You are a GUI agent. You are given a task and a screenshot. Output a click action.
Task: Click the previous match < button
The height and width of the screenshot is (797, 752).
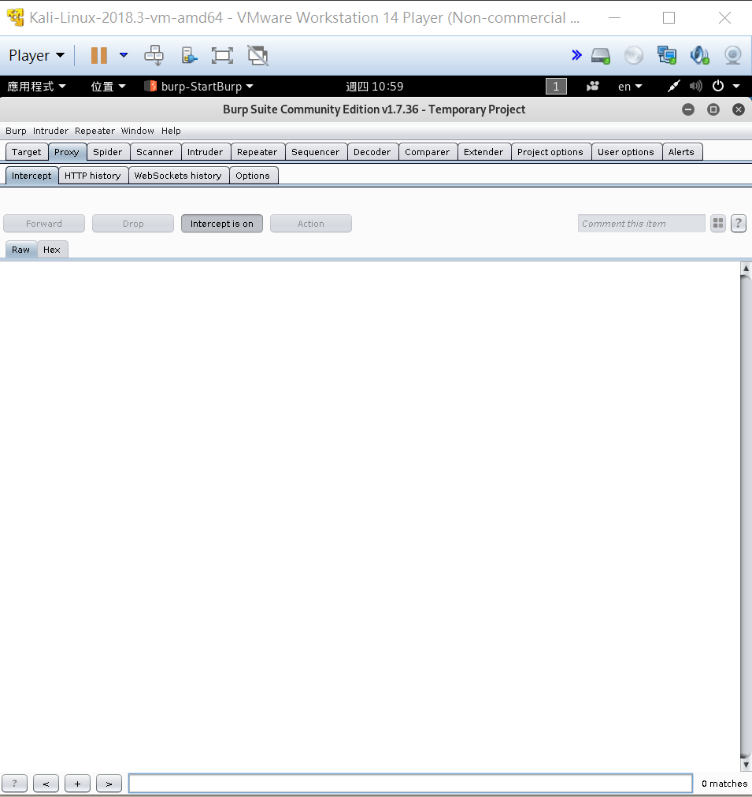46,784
